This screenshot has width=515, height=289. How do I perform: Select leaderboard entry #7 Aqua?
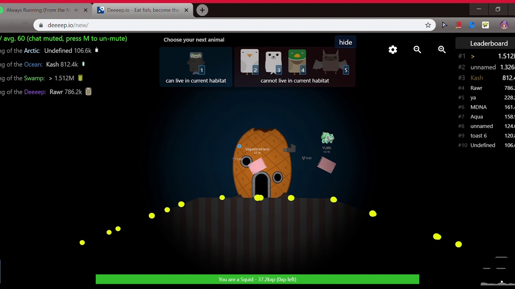pos(486,117)
